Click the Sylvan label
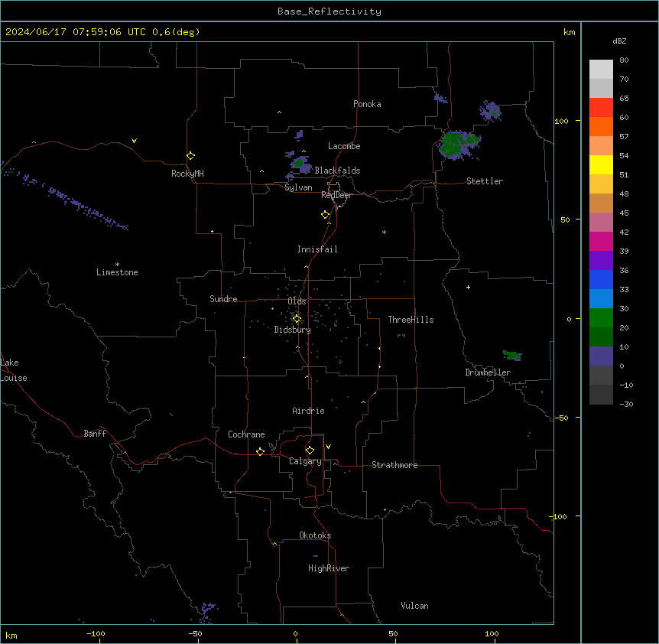 (298, 187)
